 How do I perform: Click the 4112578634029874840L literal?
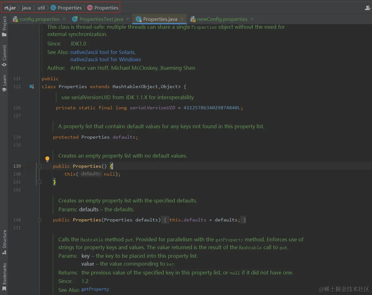click(212, 108)
